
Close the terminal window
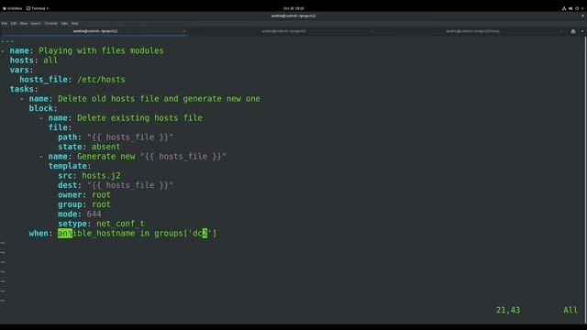(x=582, y=16)
